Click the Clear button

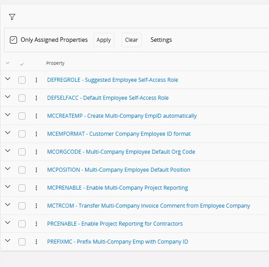click(131, 40)
